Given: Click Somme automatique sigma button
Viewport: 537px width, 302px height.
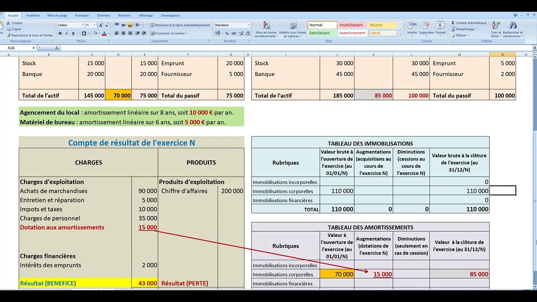Looking at the screenshot, I should pos(470,23).
